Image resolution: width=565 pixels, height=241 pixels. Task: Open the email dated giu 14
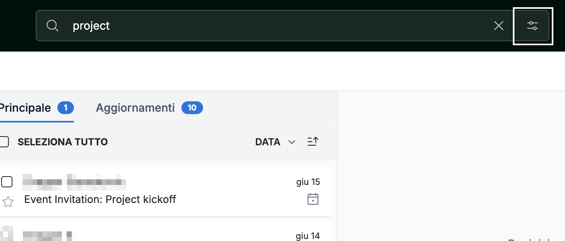click(165, 231)
